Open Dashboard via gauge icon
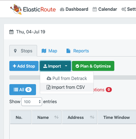This screenshot has height=139, width=136. click(62, 9)
